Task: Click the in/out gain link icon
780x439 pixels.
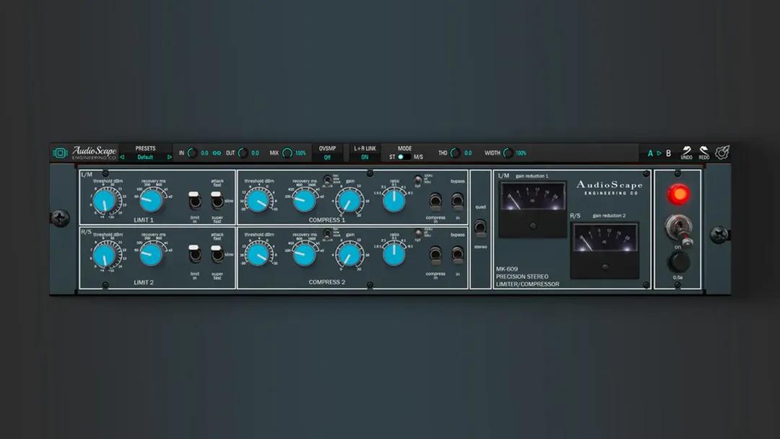Action: click(215, 153)
